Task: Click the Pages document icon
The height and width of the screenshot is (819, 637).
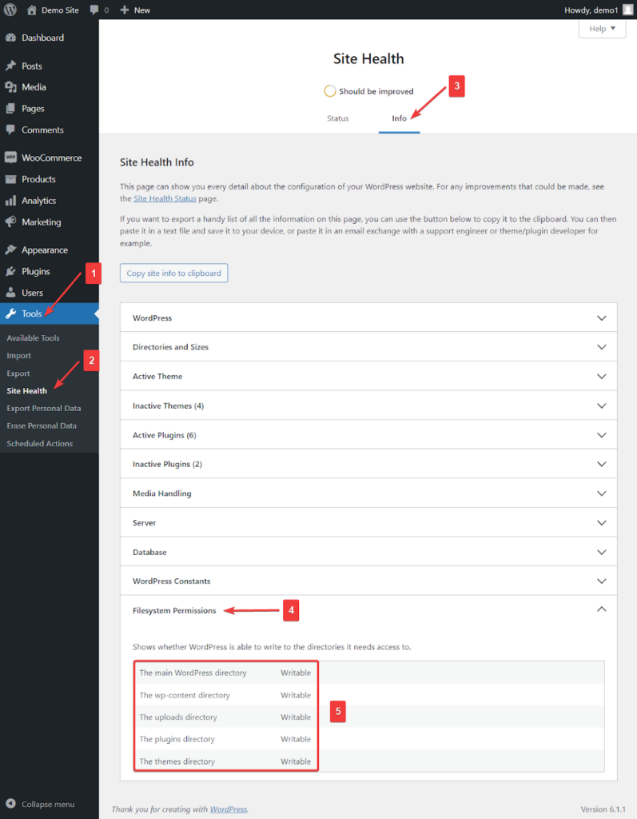Action: pos(10,109)
